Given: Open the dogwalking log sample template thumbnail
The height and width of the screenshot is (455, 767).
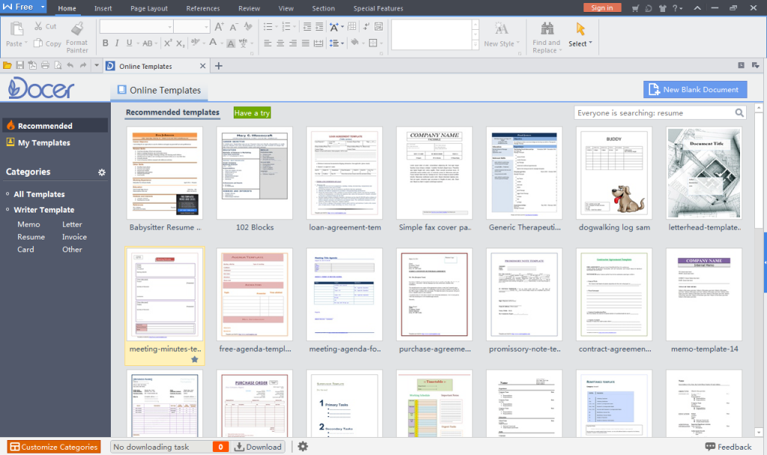Looking at the screenshot, I should 613,173.
